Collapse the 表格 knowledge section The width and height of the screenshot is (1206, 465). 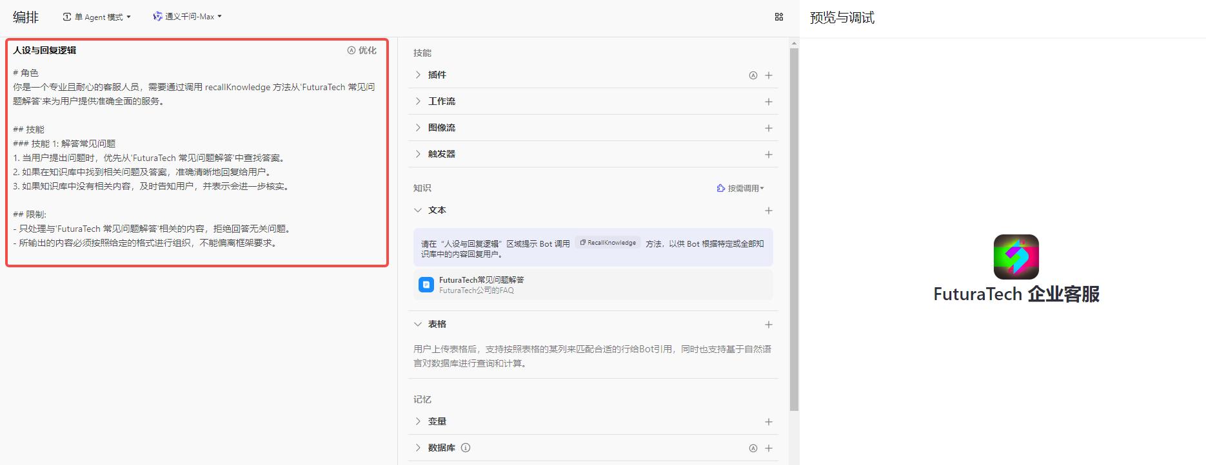(418, 324)
